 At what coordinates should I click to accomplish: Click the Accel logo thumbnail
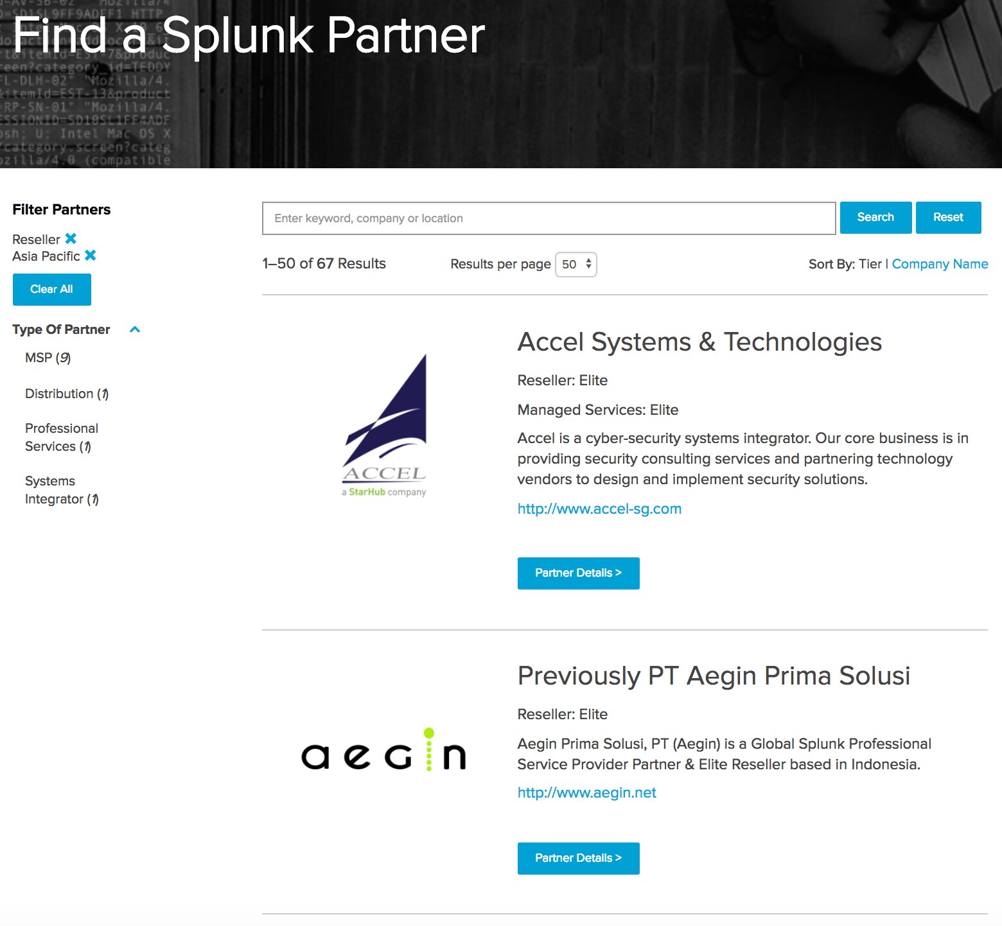pyautogui.click(x=384, y=425)
